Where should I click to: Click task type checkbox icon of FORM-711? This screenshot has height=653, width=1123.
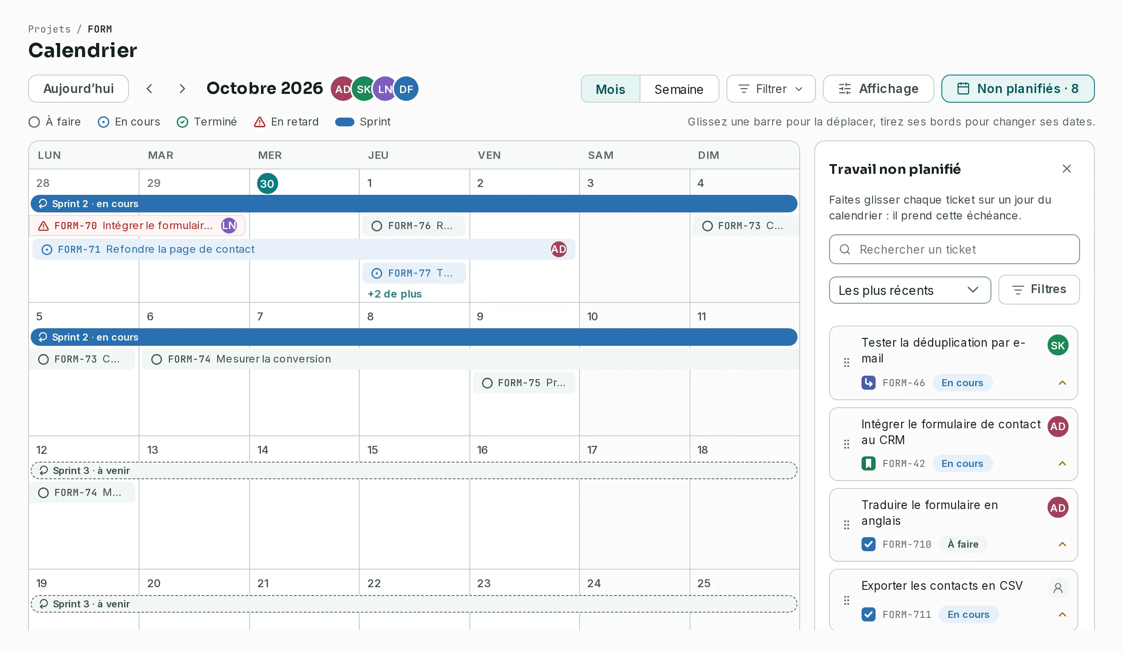click(x=868, y=614)
